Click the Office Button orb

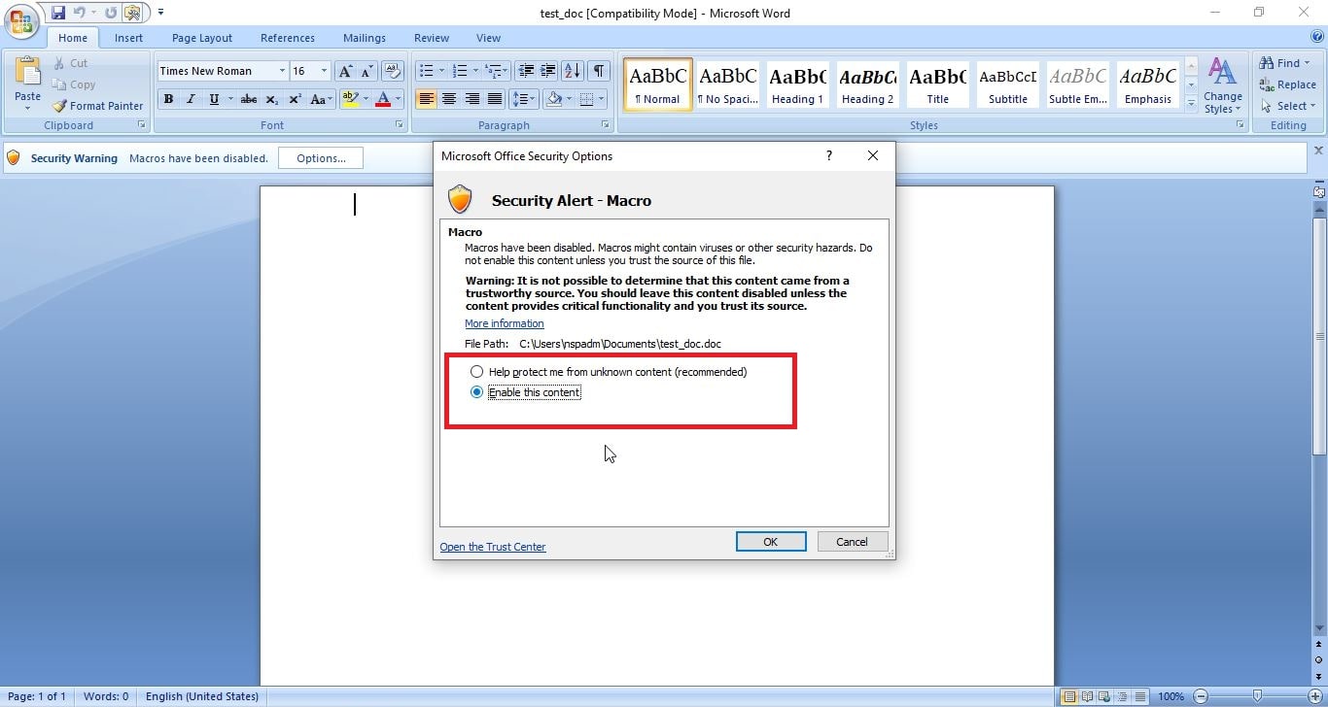tap(20, 20)
